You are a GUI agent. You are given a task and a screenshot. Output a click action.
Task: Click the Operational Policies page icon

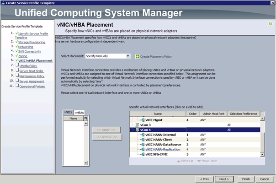(x=17, y=86)
